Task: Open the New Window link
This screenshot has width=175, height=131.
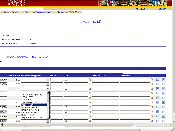Action: click(84, 22)
